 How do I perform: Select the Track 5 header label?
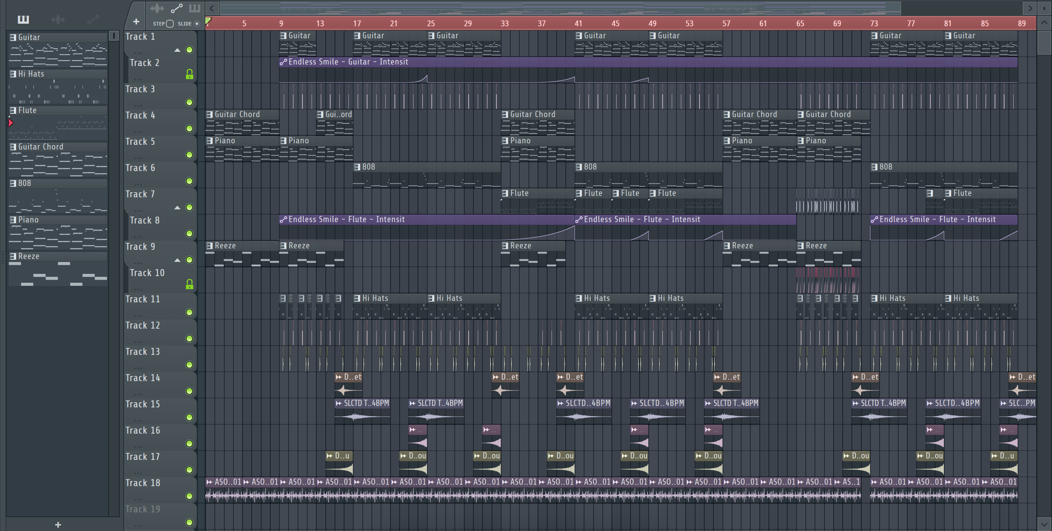(x=140, y=142)
